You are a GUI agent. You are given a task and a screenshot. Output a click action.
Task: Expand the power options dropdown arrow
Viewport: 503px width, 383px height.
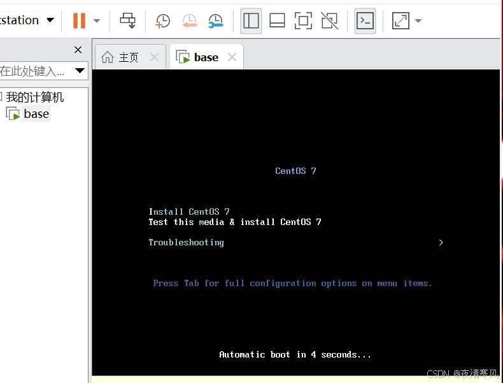coord(97,21)
